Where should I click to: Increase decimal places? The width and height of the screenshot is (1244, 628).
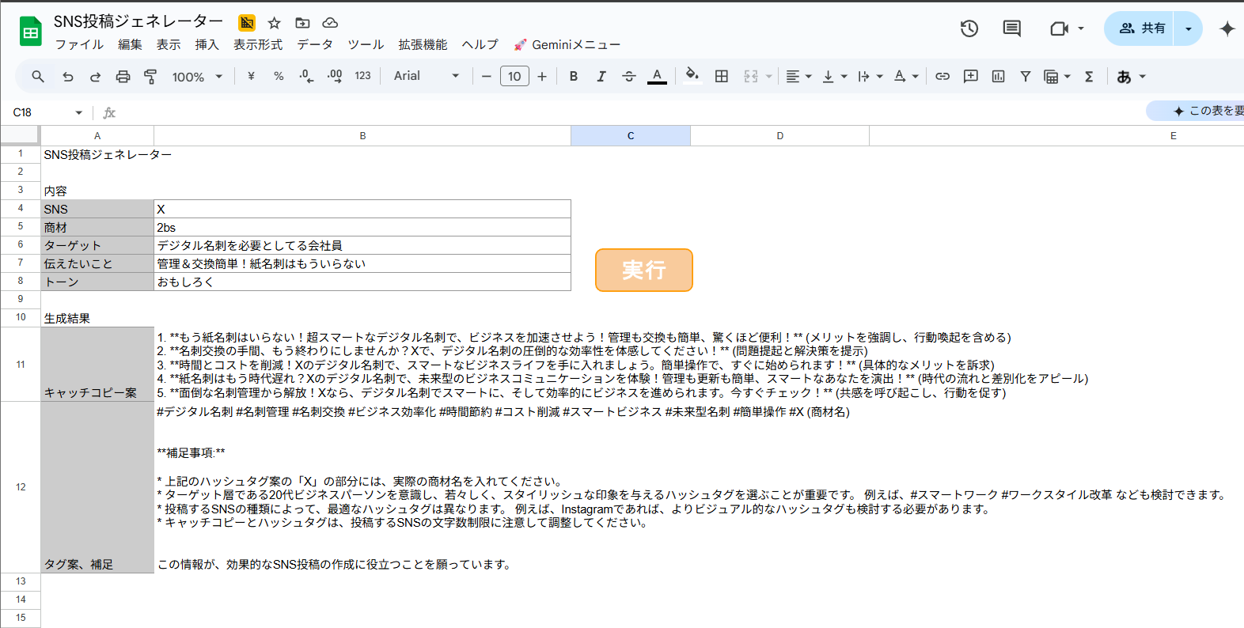pyautogui.click(x=335, y=77)
